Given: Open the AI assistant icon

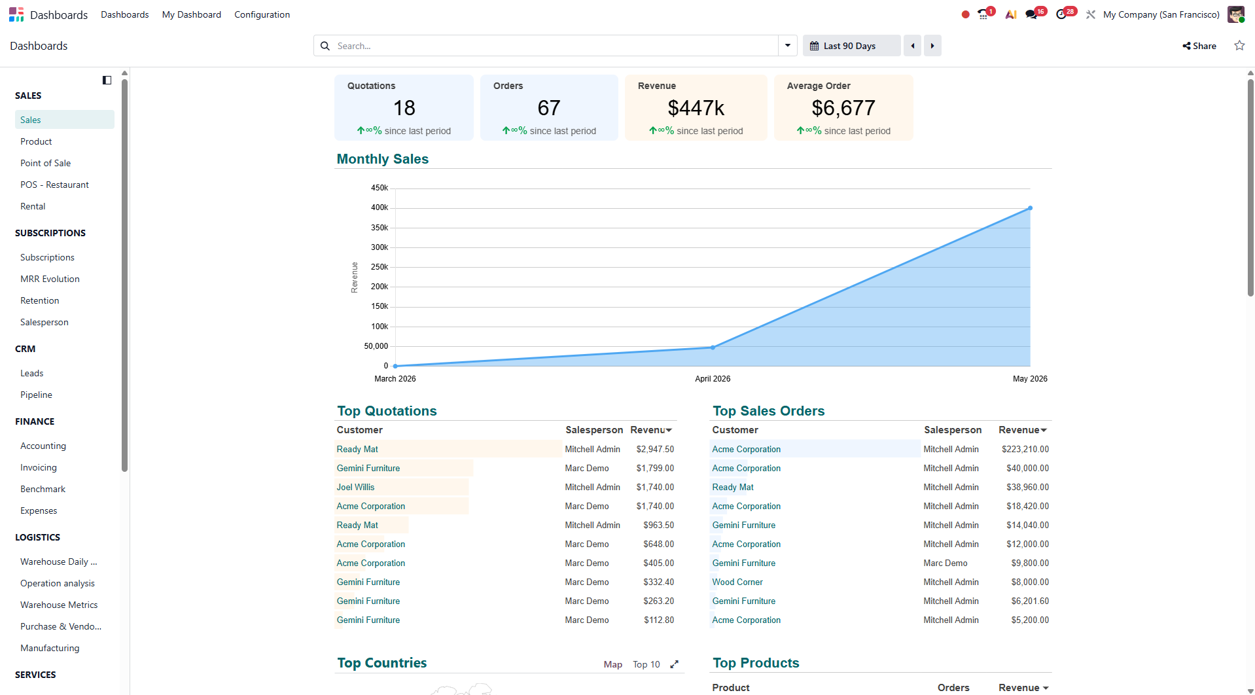Looking at the screenshot, I should 1011,14.
